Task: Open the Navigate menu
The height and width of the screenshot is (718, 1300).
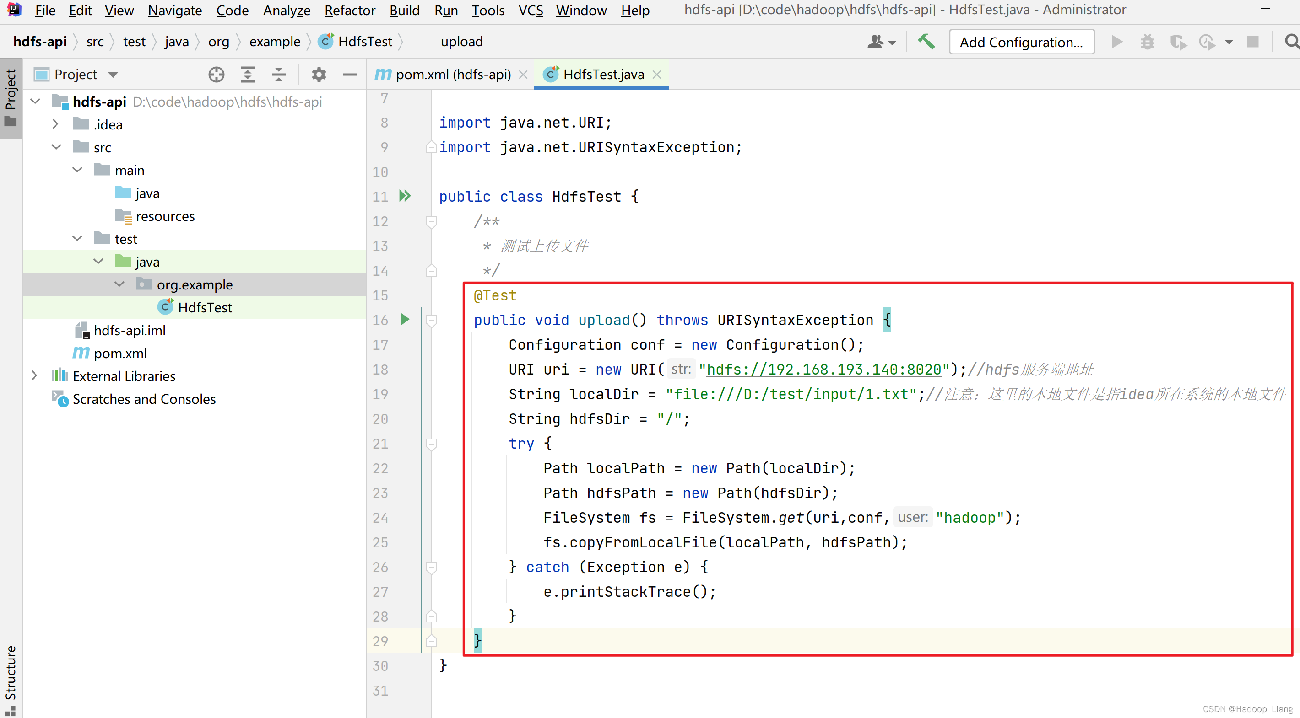Action: (x=174, y=10)
